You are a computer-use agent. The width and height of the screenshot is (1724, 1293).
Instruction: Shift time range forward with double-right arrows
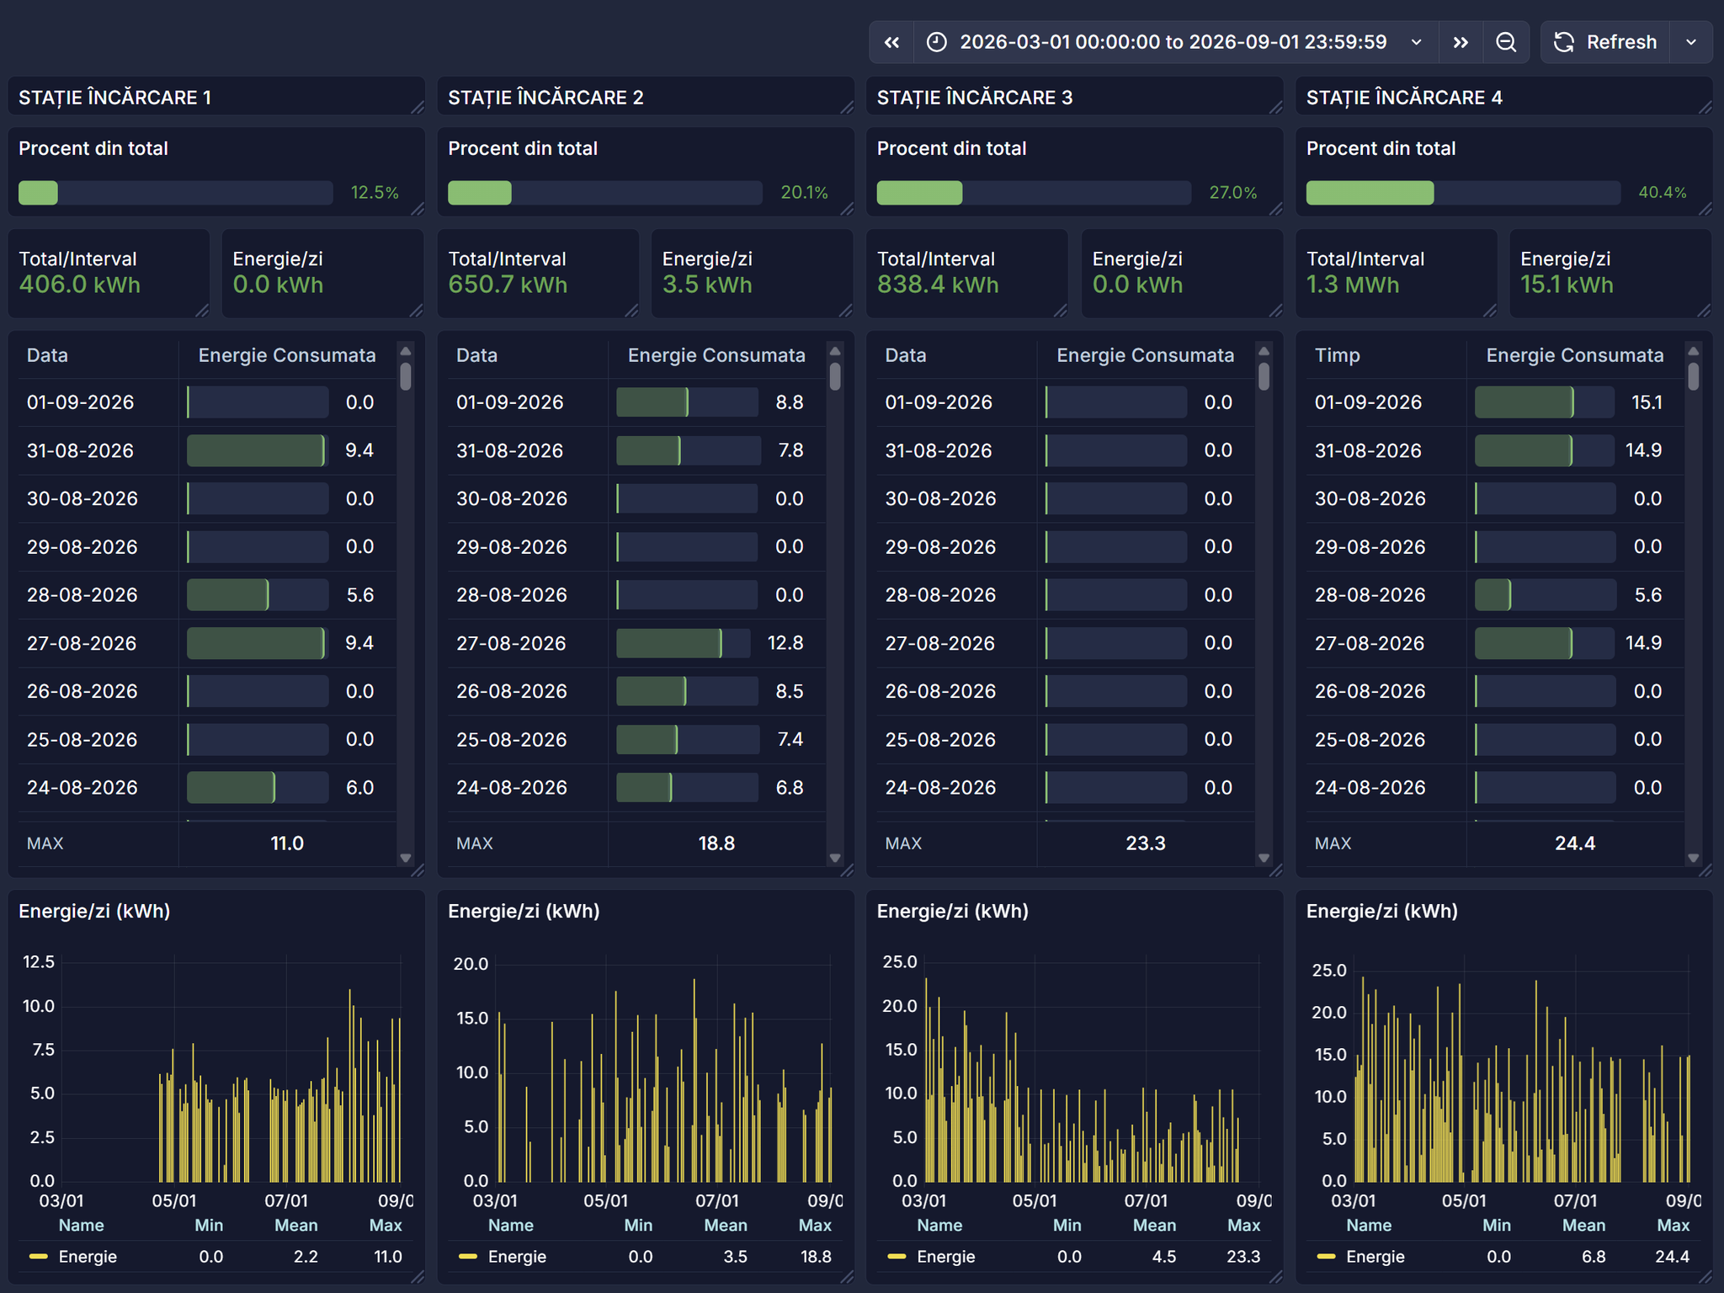[x=1461, y=42]
